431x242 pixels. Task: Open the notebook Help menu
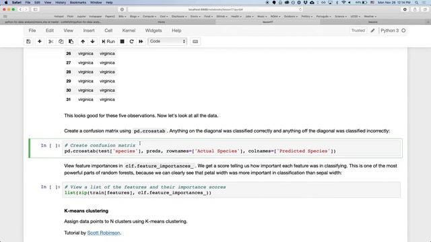176,30
